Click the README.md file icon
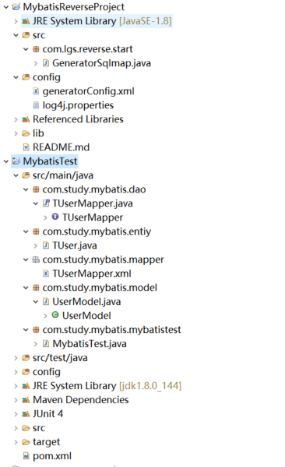285x467 pixels. [x=26, y=147]
